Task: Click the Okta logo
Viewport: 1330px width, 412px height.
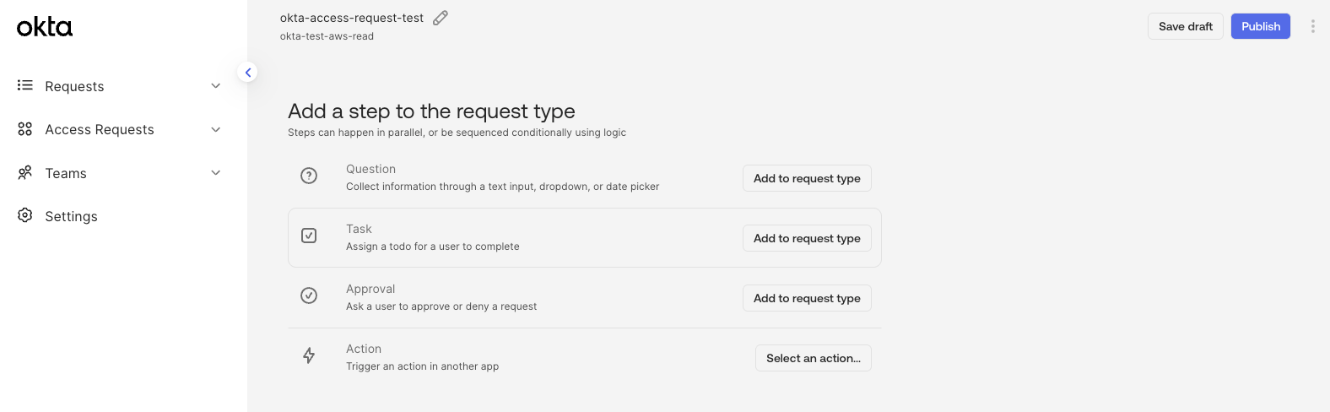Action: pos(45,27)
